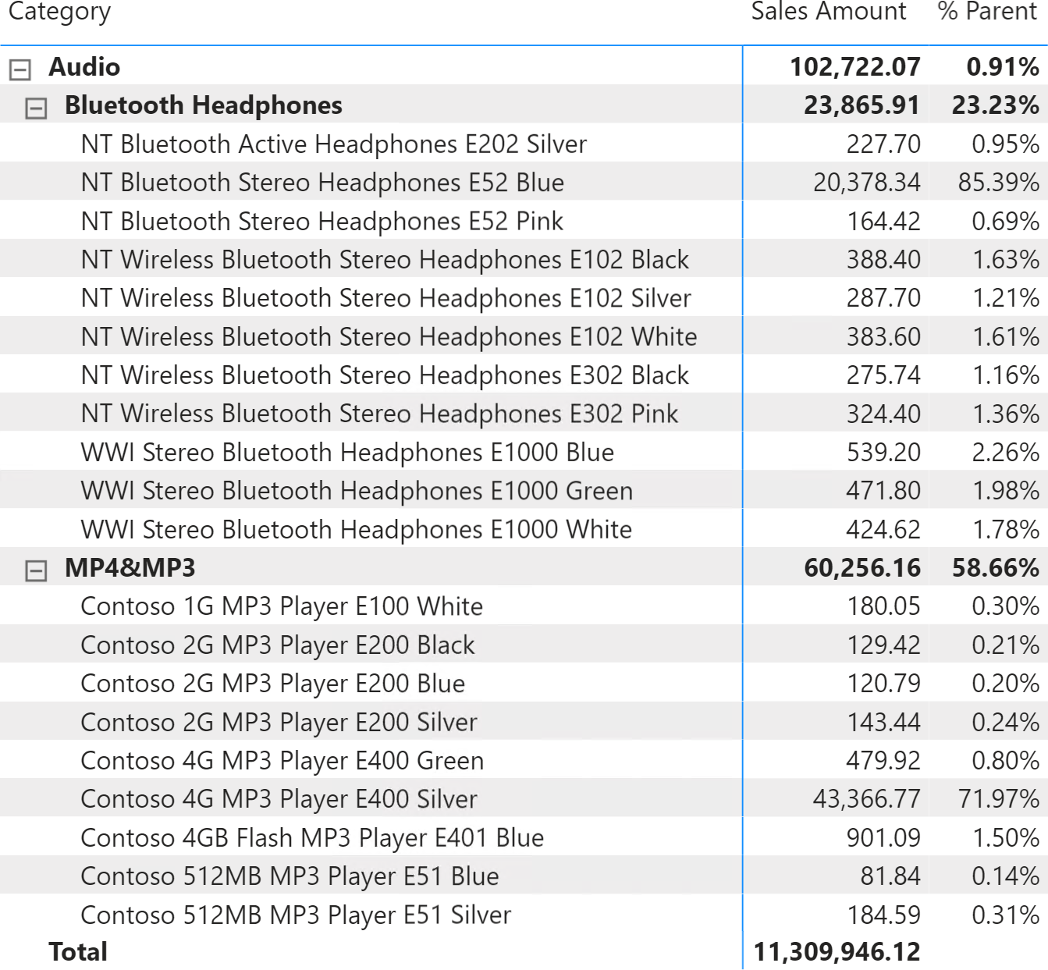The width and height of the screenshot is (1048, 970).
Task: Select NT Wireless Bluetooth Stereo Headphones E302 Pink
Action: point(380,414)
